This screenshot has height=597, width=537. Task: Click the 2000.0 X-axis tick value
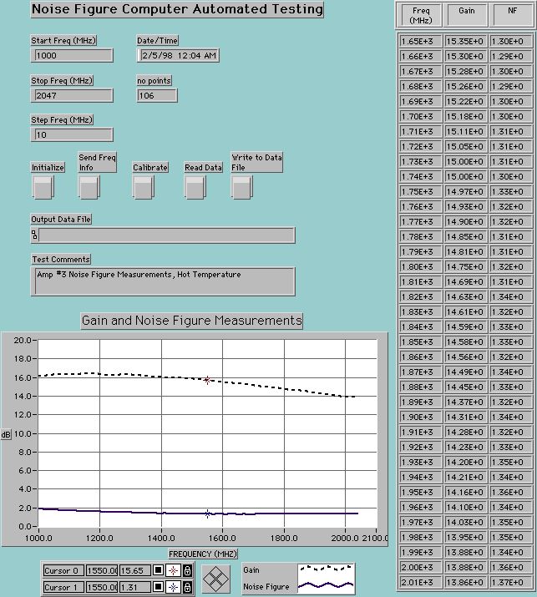(345, 538)
